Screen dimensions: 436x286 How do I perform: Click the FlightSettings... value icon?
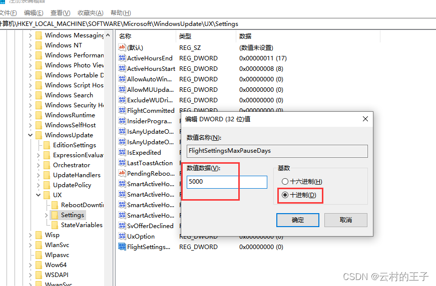coord(122,247)
